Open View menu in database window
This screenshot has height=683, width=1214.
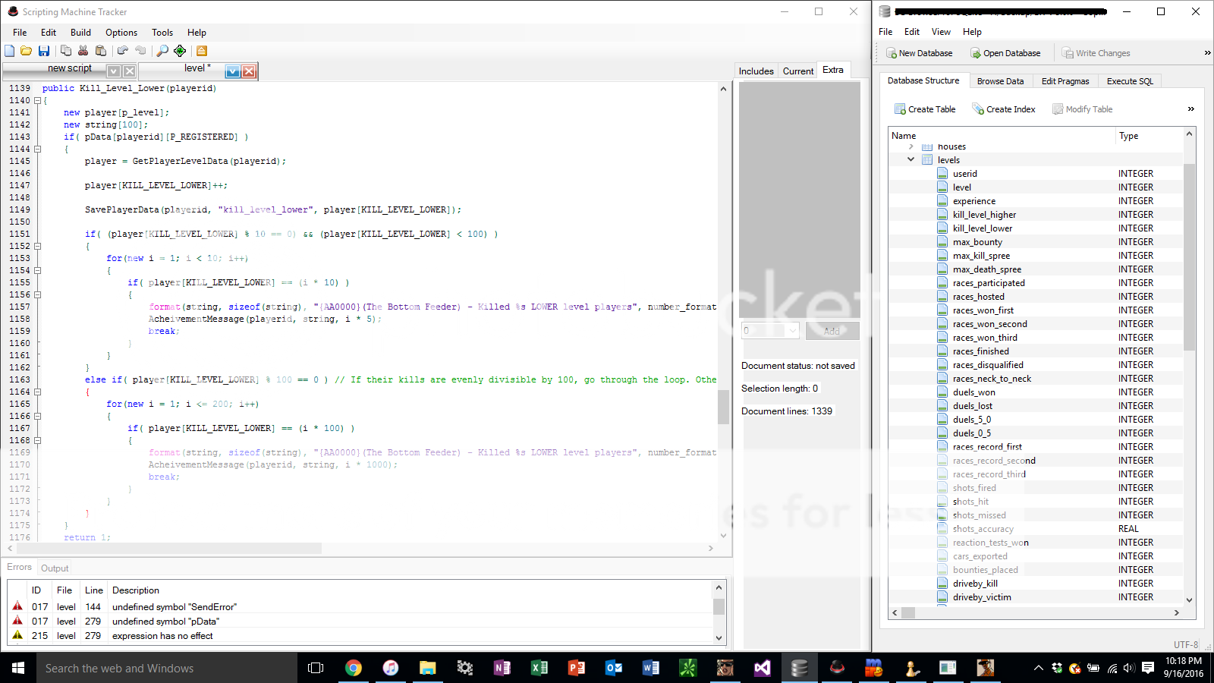941,32
